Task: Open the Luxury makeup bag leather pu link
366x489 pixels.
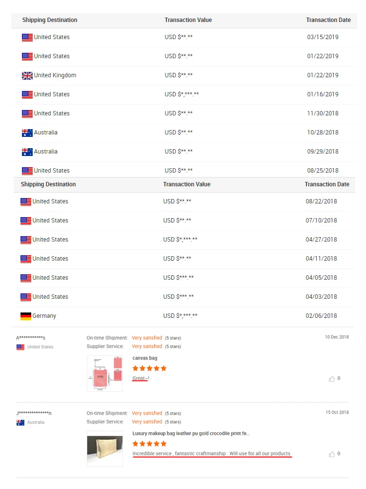Action: [191, 433]
